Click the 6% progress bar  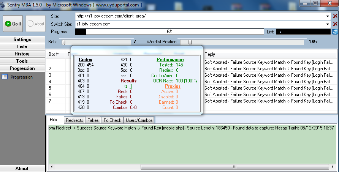(x=169, y=32)
